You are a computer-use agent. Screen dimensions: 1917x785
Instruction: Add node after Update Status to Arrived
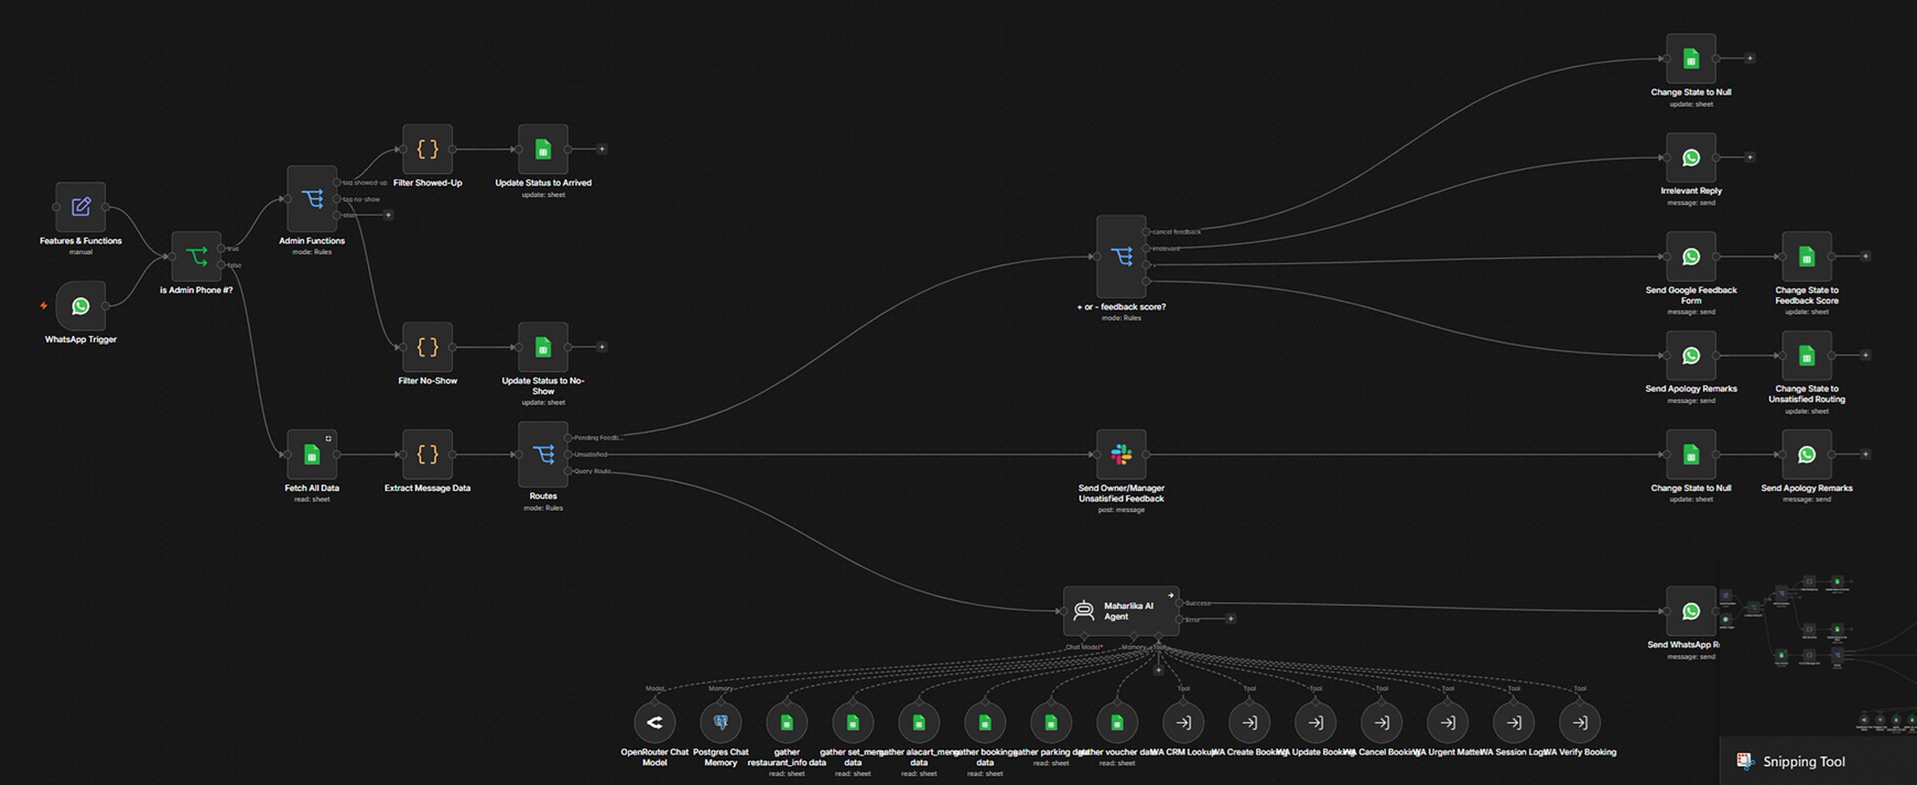pyautogui.click(x=602, y=149)
